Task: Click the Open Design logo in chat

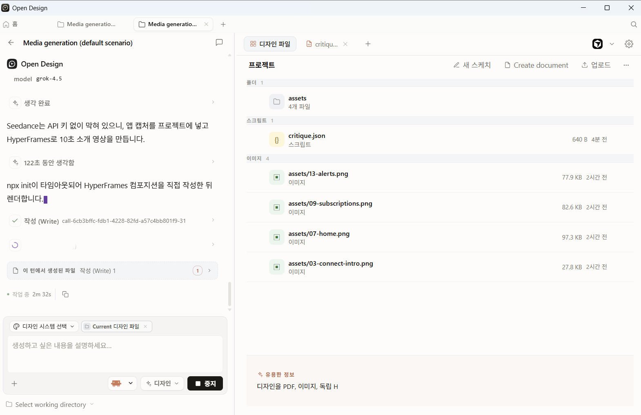Action: point(12,64)
